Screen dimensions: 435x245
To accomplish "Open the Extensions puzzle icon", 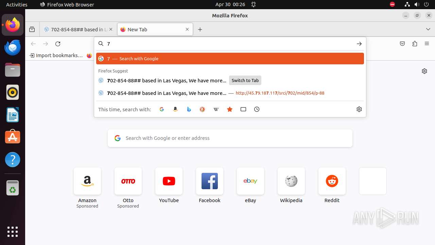I will tap(415, 44).
